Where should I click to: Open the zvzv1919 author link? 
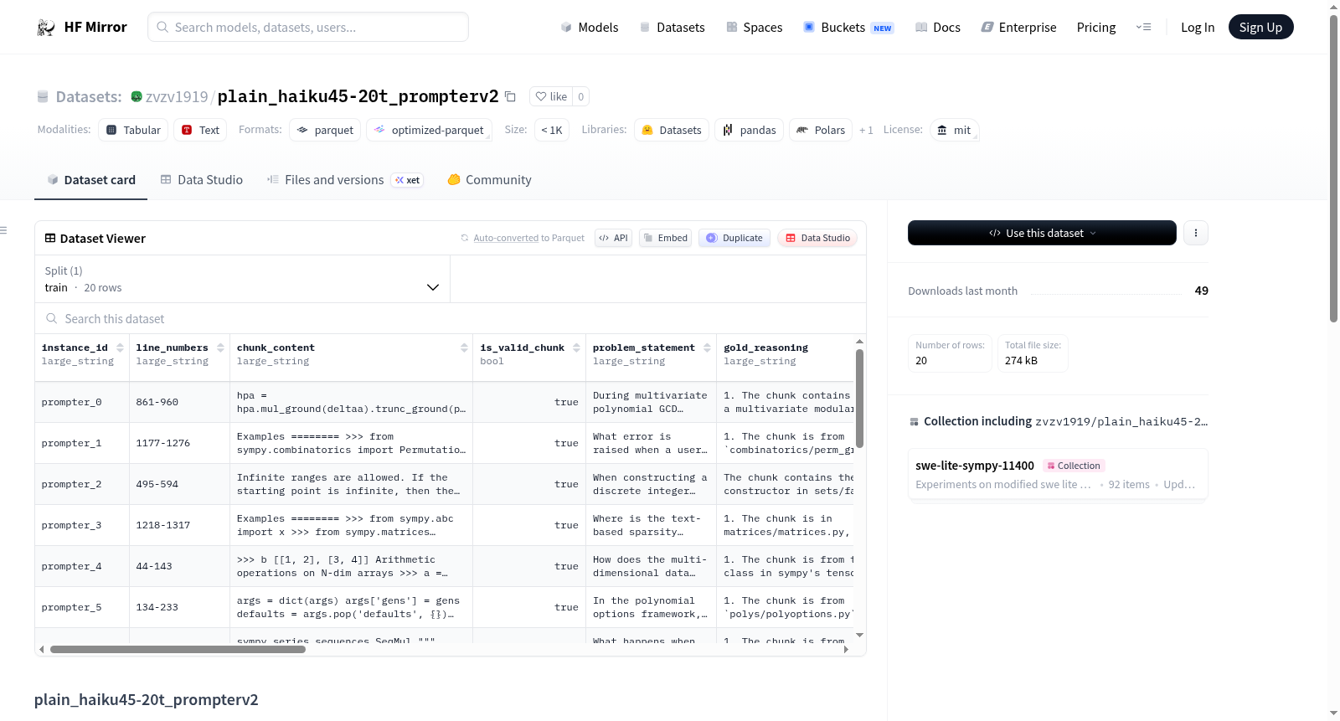[177, 96]
